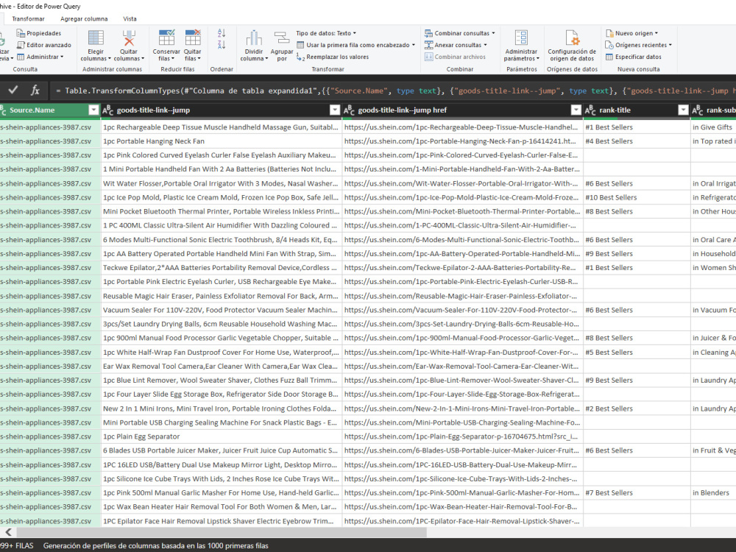This screenshot has width=736, height=552.
Task: Click the rank-title column data type icon
Action: (590, 110)
